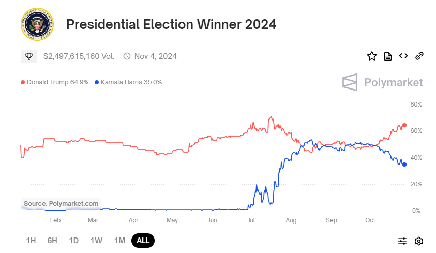436x253 pixels.
Task: Open chart settings gear icon
Action: click(419, 241)
